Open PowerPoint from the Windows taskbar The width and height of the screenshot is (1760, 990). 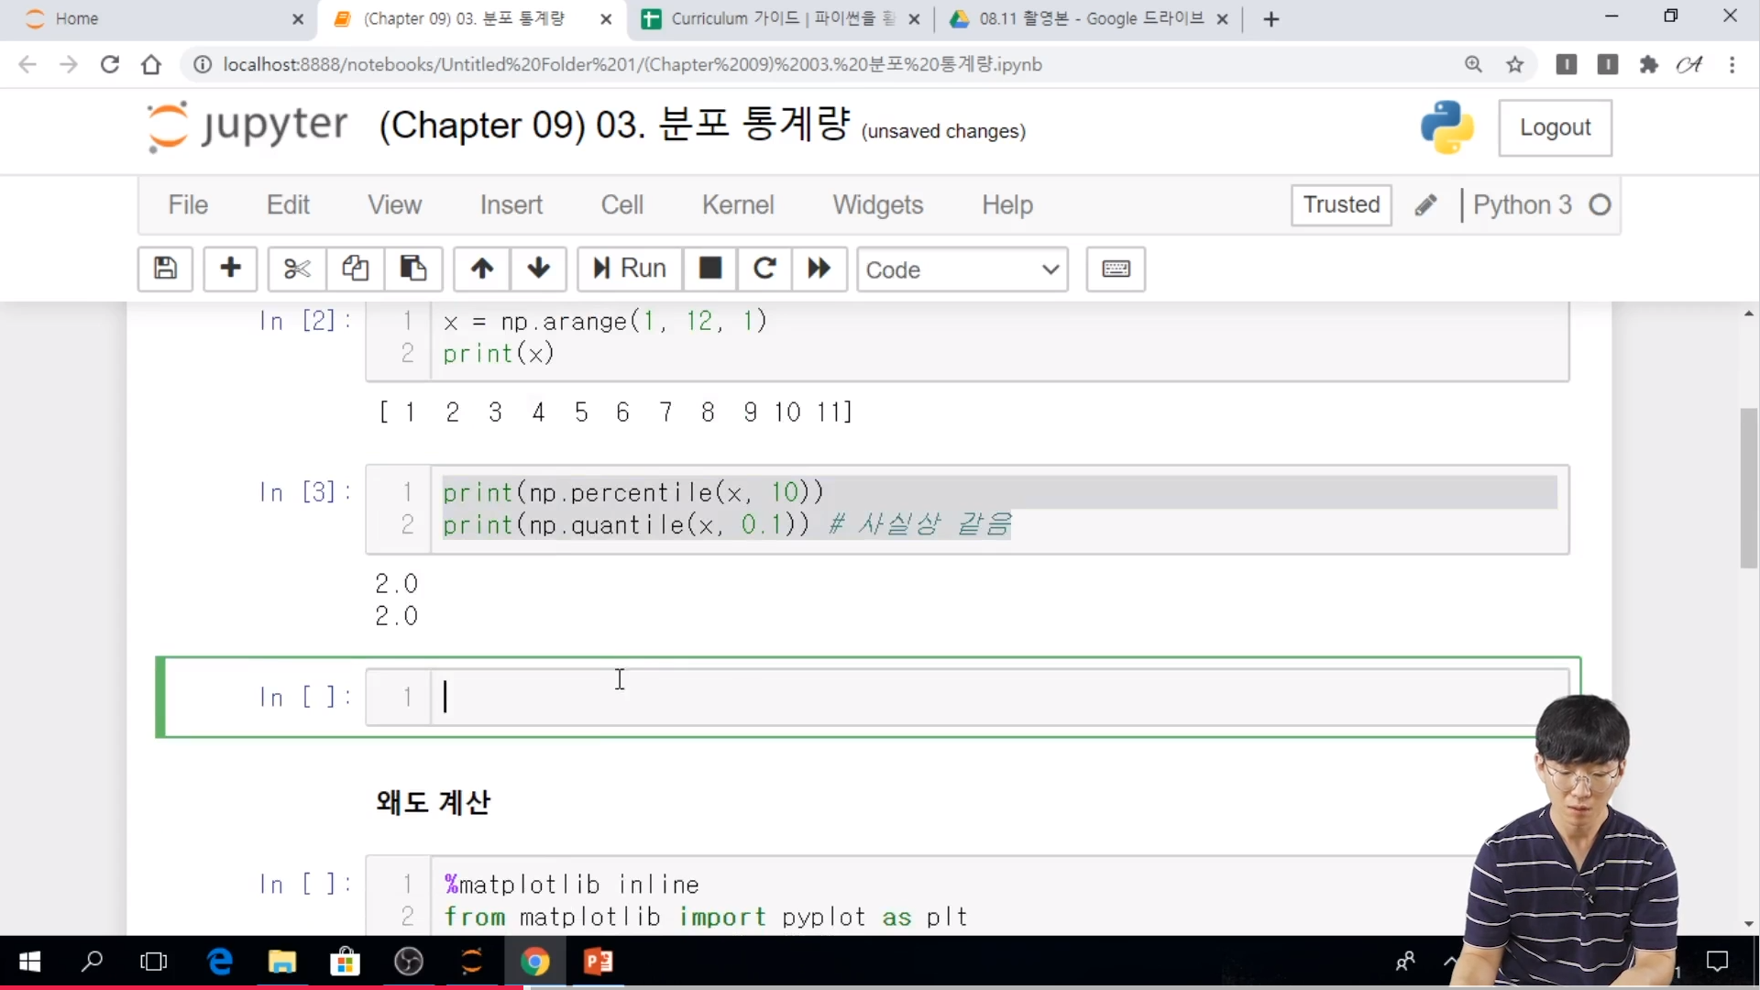coord(599,962)
